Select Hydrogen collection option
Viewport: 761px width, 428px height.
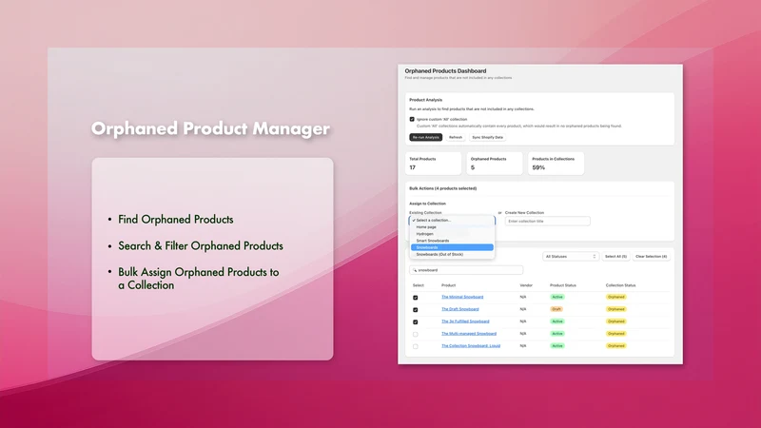tap(452, 234)
